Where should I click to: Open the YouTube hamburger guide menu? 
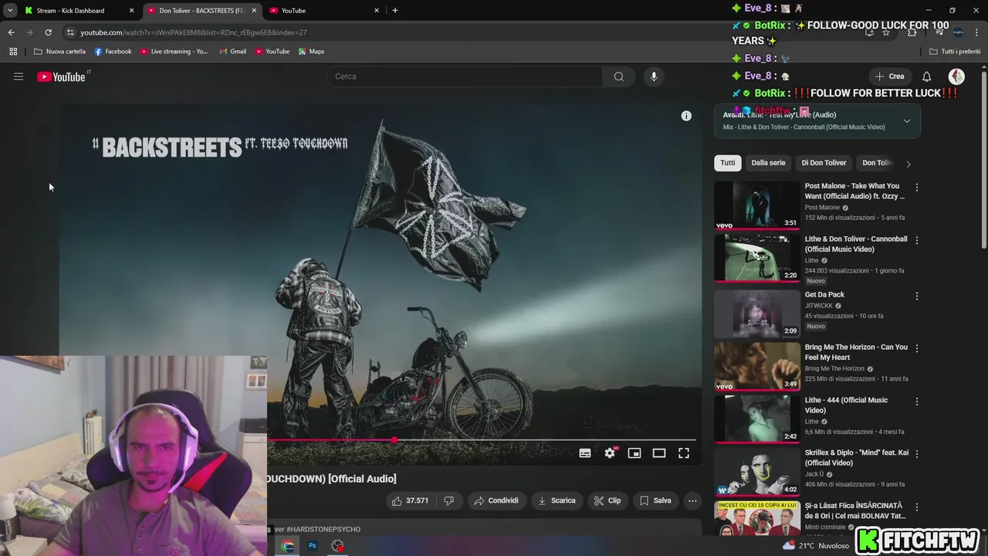tap(19, 76)
